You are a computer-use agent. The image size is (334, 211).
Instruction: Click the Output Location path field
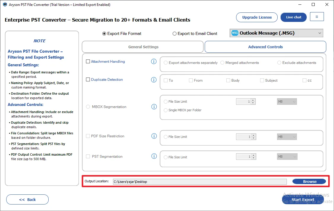(x=200, y=182)
